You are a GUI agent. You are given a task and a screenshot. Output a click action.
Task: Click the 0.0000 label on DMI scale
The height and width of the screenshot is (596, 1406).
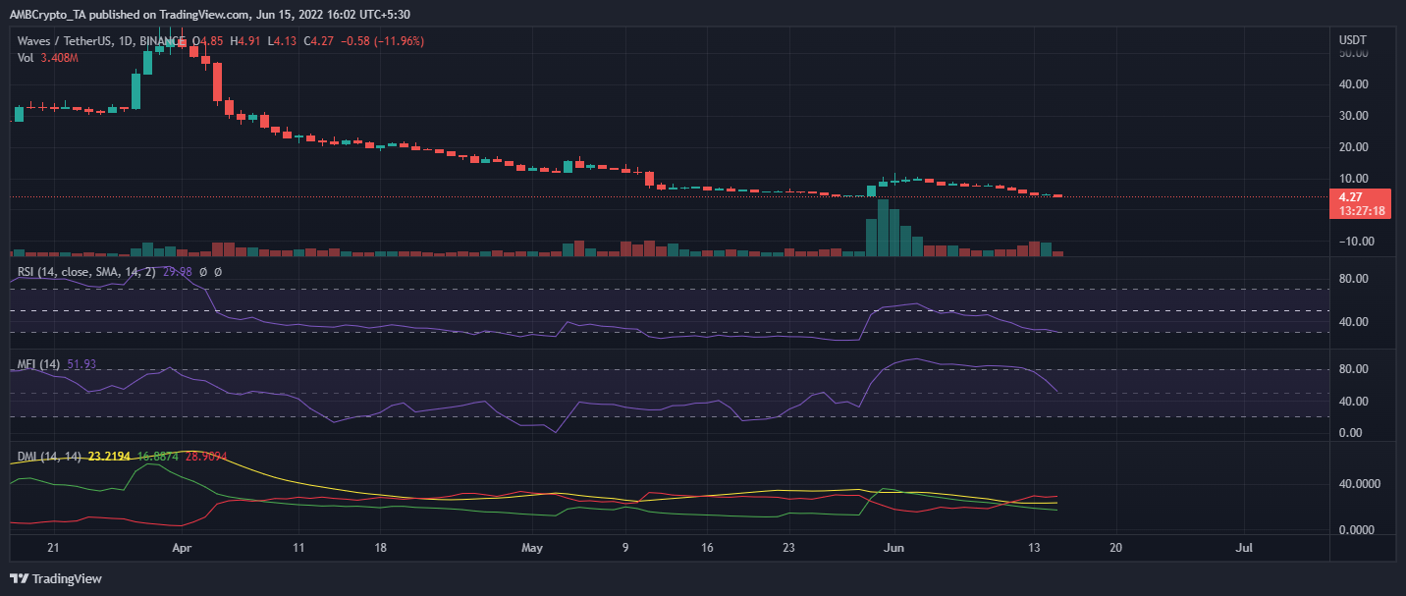pyautogui.click(x=1357, y=530)
